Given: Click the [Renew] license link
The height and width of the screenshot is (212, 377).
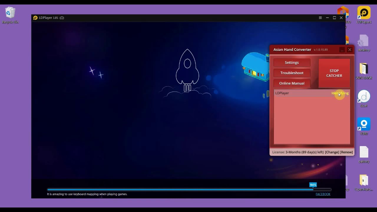Looking at the screenshot, I should click(346, 152).
